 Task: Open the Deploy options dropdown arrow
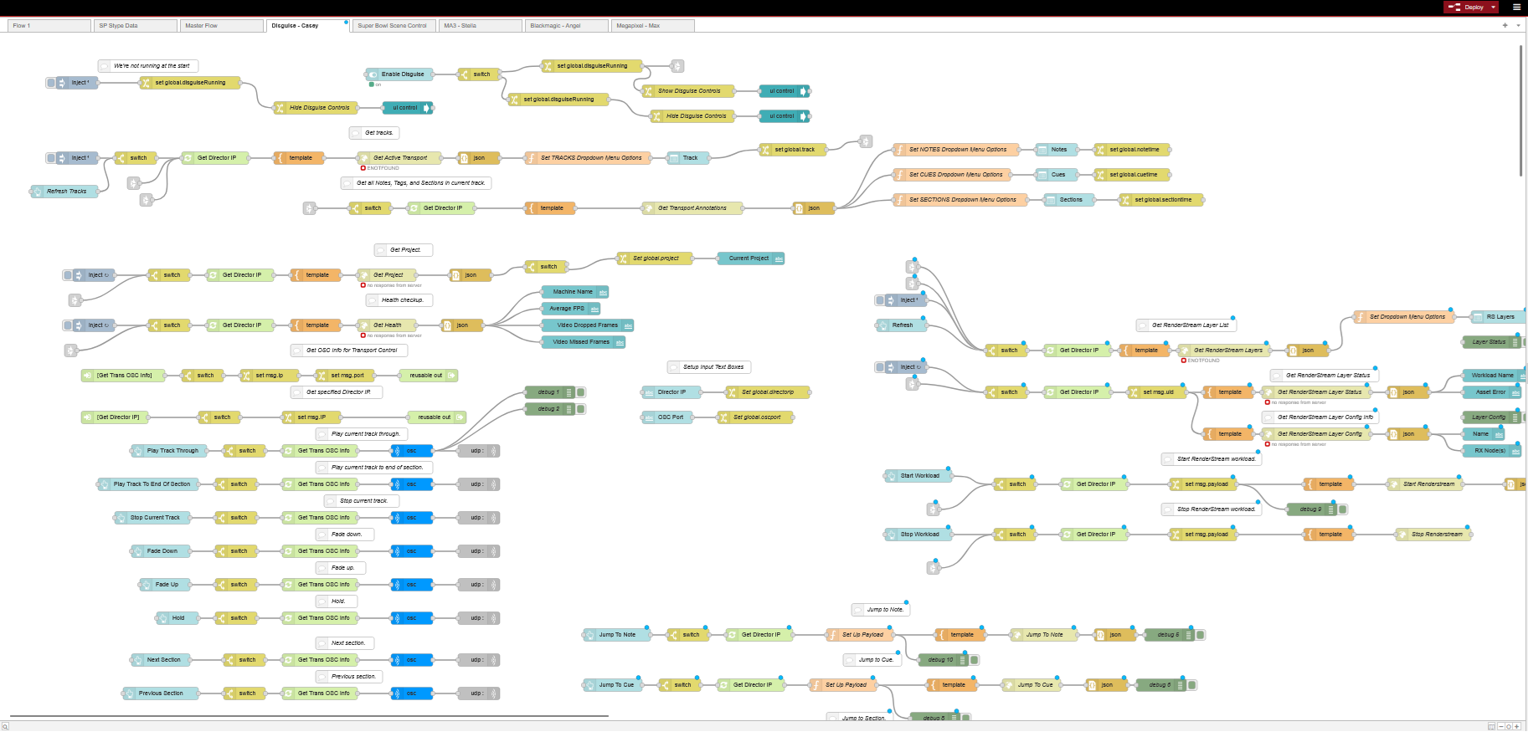[1493, 7]
